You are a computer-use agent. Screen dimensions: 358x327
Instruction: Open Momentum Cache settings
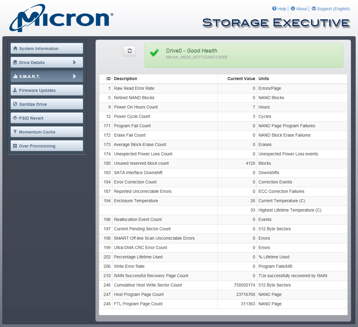[x=47, y=132]
